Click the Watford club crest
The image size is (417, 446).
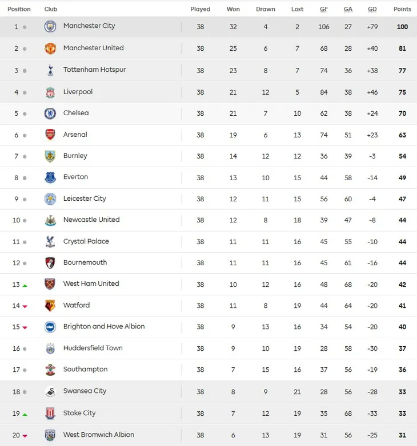tap(50, 306)
